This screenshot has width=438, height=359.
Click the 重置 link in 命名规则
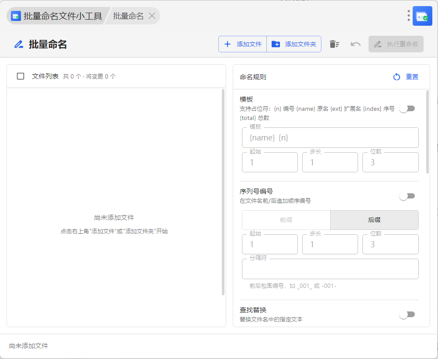(x=412, y=77)
